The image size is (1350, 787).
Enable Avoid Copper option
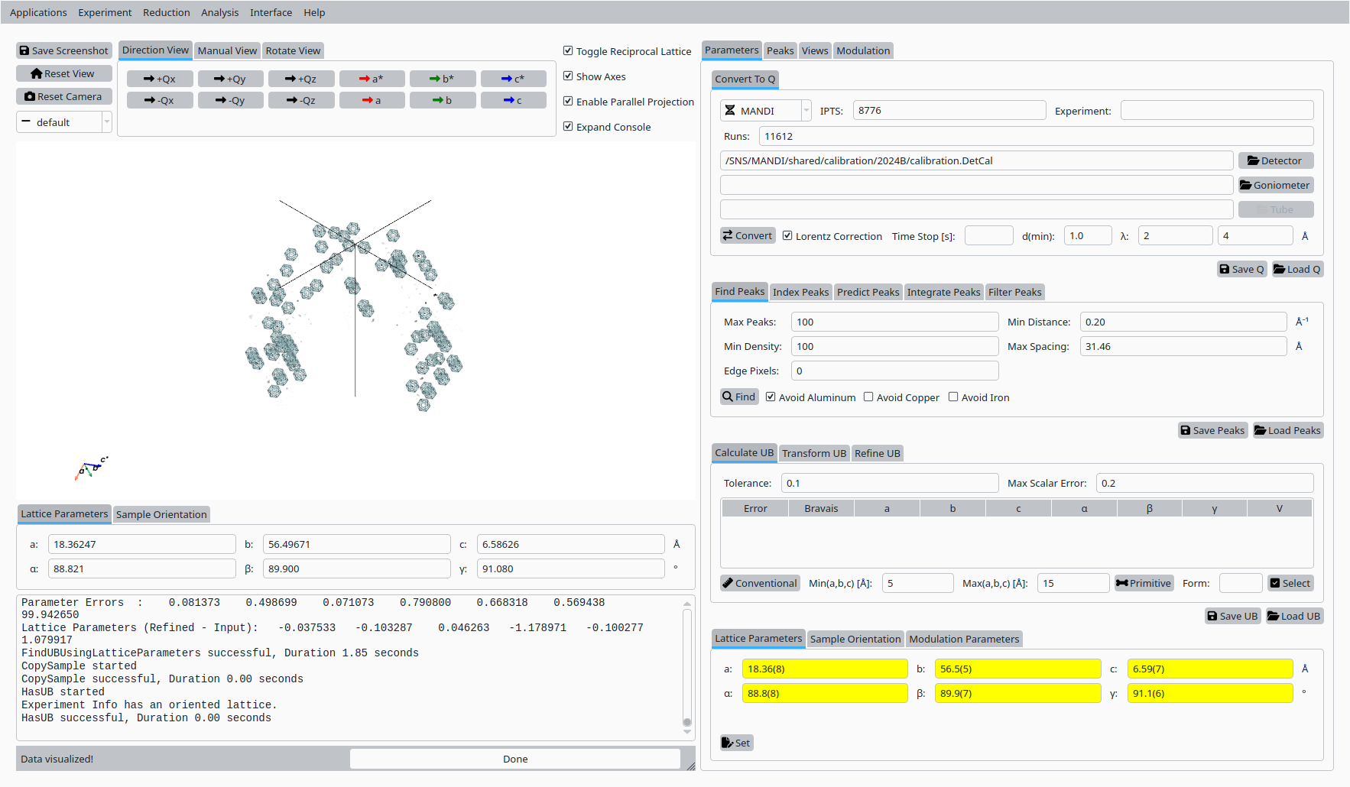[868, 397]
